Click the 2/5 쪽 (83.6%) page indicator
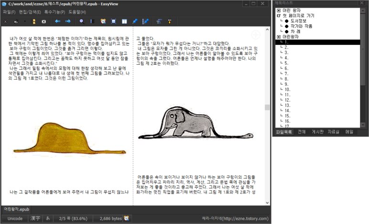This screenshot has width=369, height=224. tap(73, 219)
